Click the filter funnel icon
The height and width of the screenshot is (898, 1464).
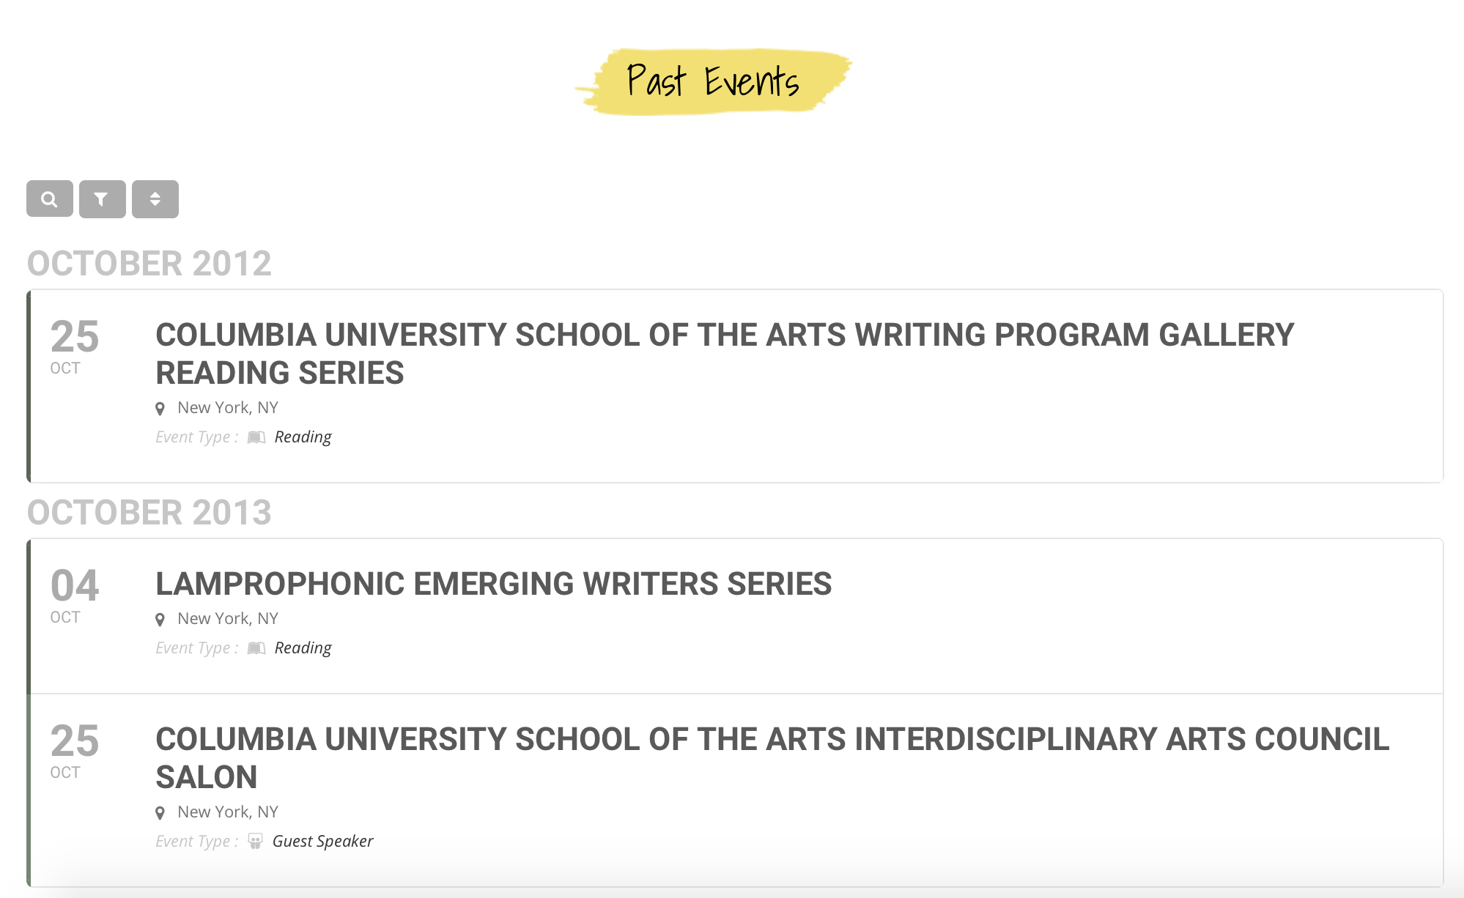click(102, 199)
